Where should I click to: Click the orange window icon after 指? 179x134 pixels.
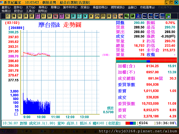(121, 16)
